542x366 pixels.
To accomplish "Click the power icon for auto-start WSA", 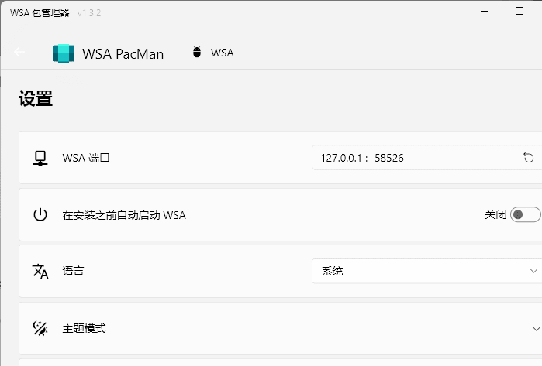I will pos(40,214).
